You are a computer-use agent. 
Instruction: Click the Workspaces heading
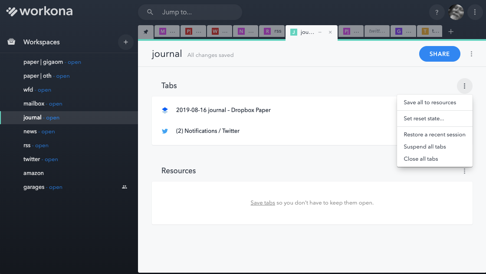[42, 42]
